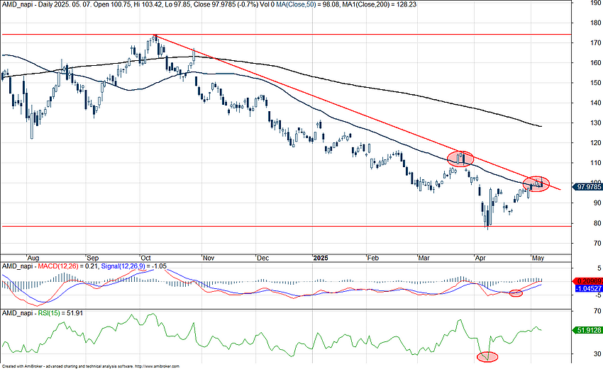Click the Nov month label on time axis
Image resolution: width=603 pixels, height=369 pixels.
[209, 258]
